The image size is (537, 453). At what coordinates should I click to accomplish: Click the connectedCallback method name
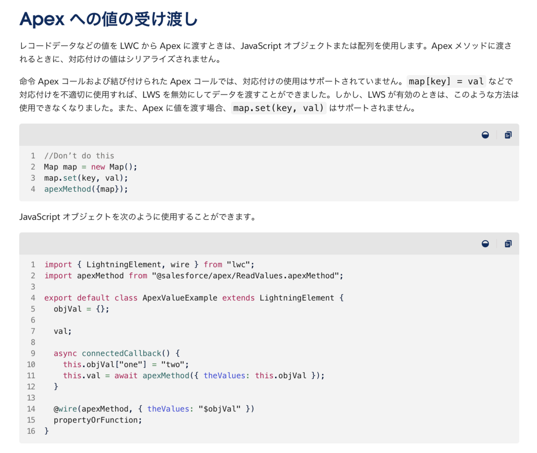[x=121, y=353]
